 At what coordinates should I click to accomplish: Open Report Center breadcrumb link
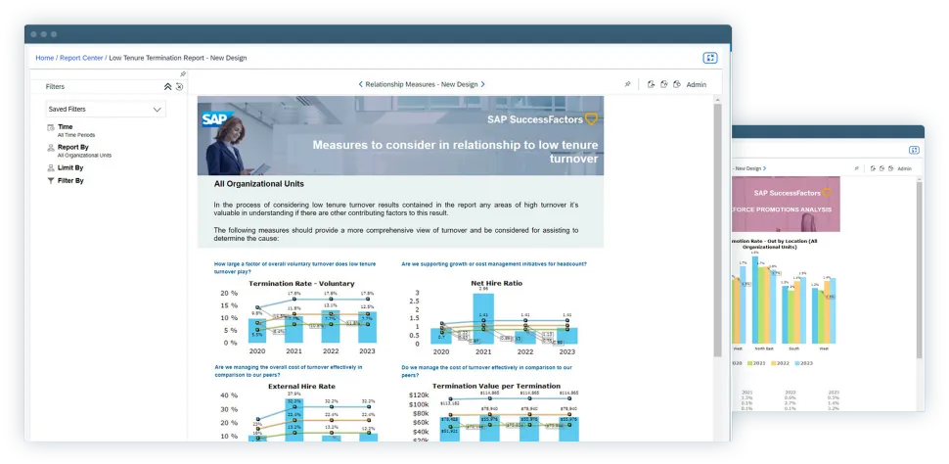tap(82, 58)
